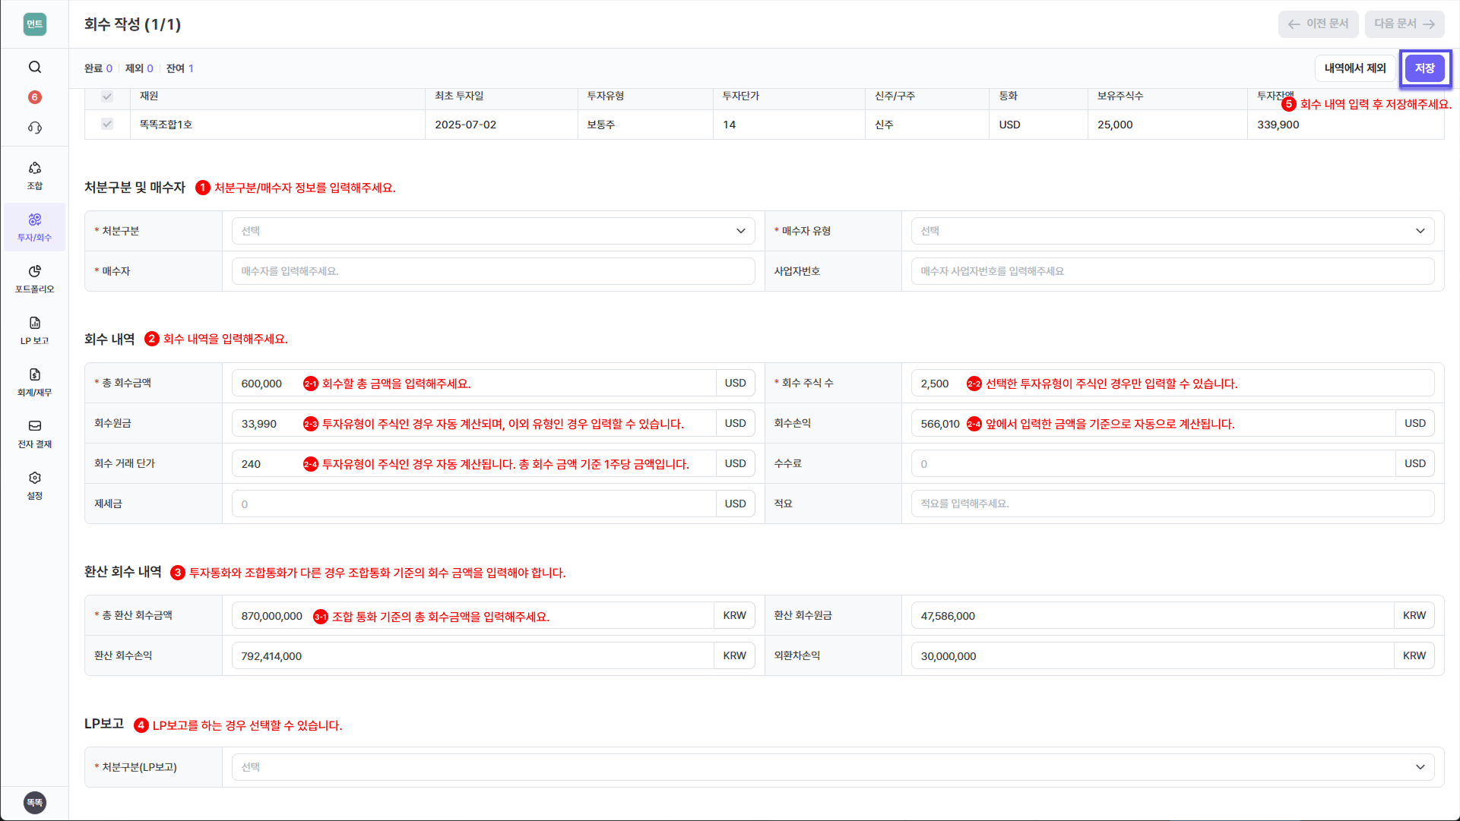Toggle the header checkbox beside 재원
The image size is (1460, 821).
click(107, 96)
